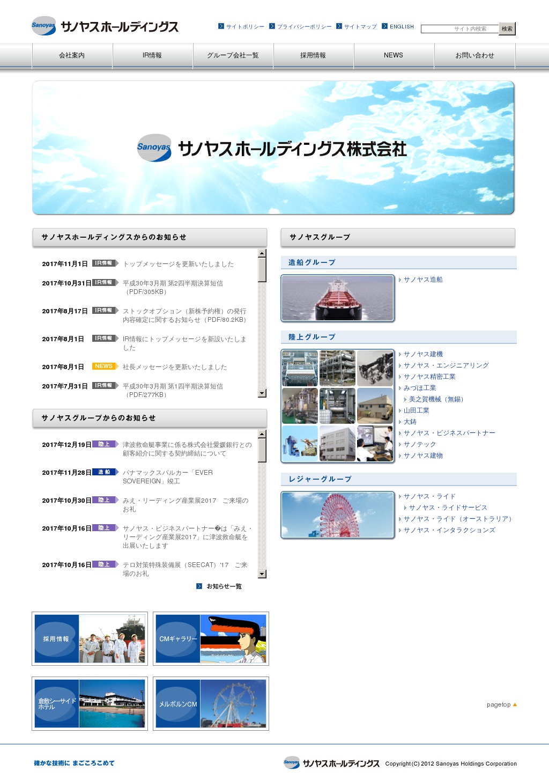Screen dimensions: 549x779
Task: Open サノヤス建機 link
Action: pyautogui.click(x=423, y=354)
